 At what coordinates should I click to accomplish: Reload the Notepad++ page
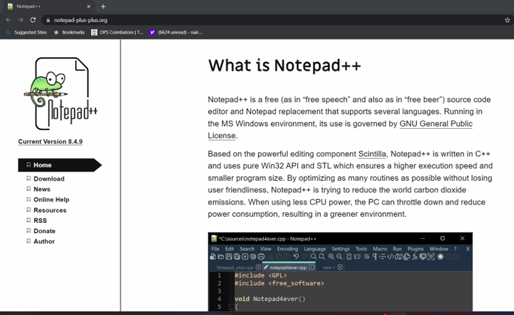pyautogui.click(x=33, y=20)
